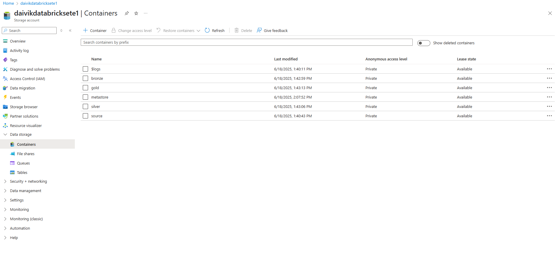This screenshot has height=256, width=558.
Task: Click the Events lightning icon
Action: coord(5,97)
